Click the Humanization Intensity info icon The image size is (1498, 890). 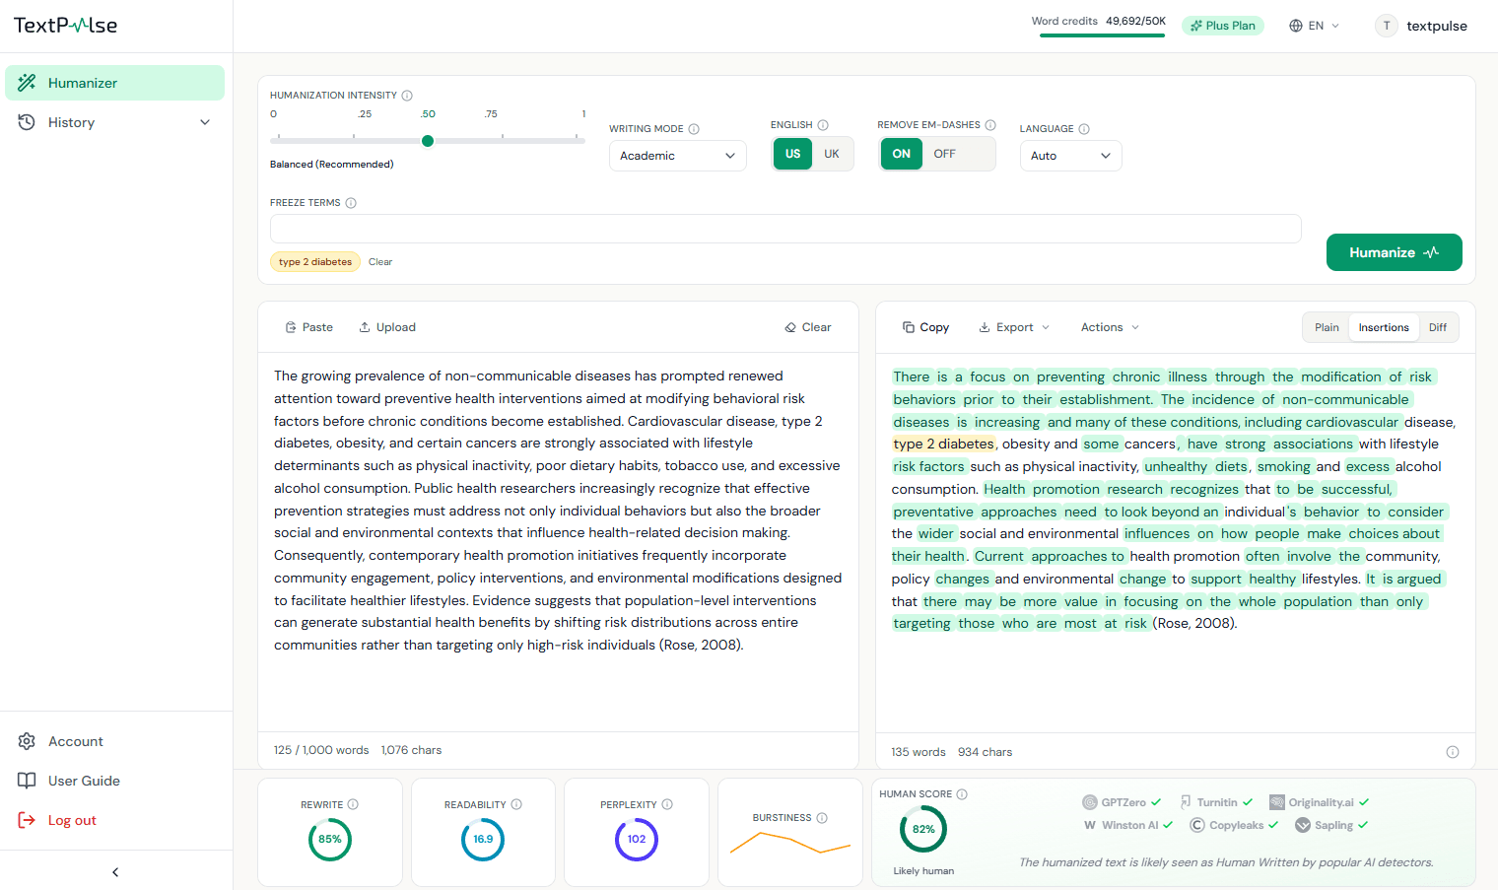407,96
